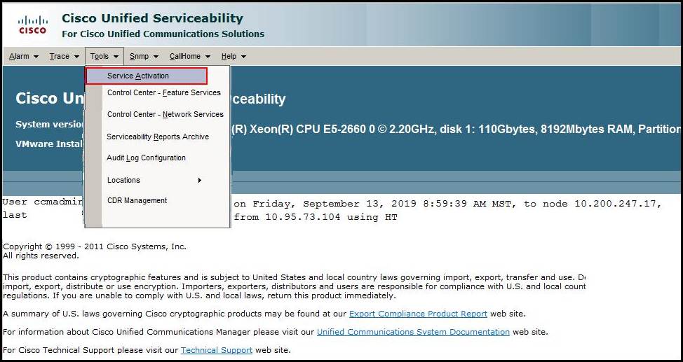Collapse the open Tools menu
683x362 pixels.
(104, 56)
